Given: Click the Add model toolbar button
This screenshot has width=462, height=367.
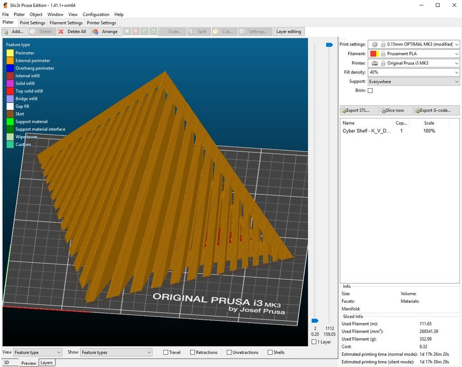Looking at the screenshot, I should (15, 32).
